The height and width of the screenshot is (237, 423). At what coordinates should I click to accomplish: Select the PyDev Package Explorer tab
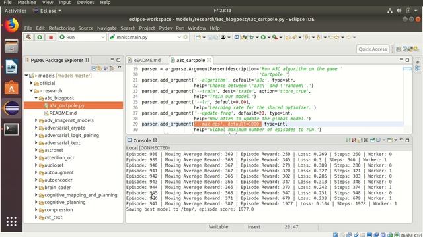57,60
